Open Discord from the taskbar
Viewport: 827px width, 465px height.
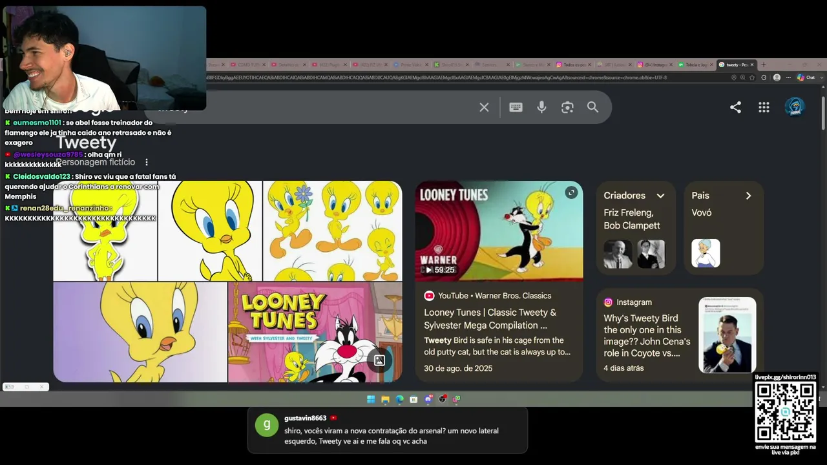[428, 399]
